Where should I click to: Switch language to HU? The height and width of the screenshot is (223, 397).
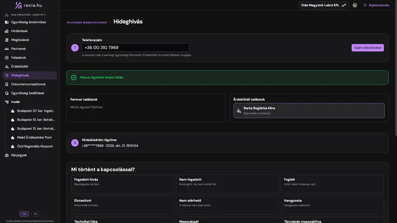(x=24, y=214)
